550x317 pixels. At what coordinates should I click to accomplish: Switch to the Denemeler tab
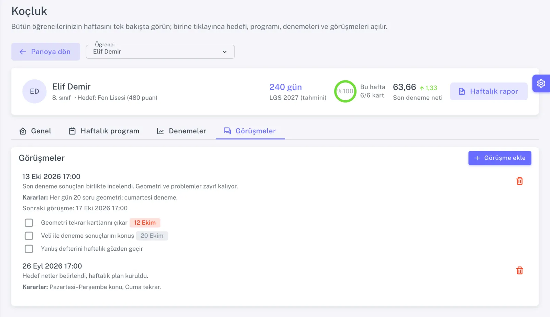tap(181, 131)
